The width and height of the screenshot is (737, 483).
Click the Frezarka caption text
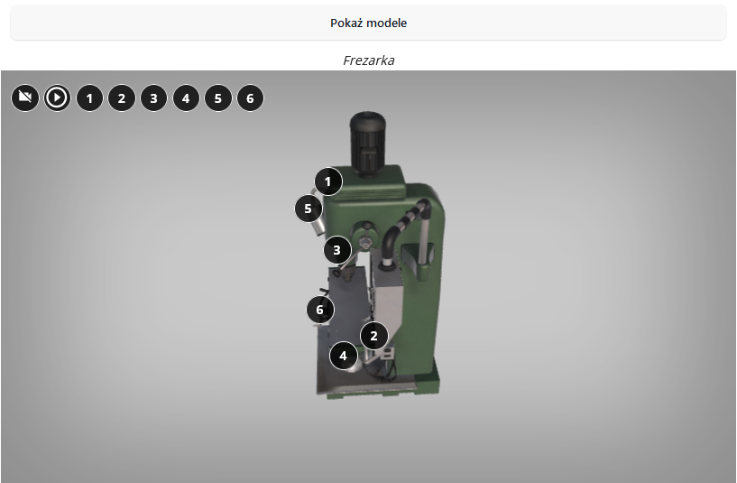(368, 60)
